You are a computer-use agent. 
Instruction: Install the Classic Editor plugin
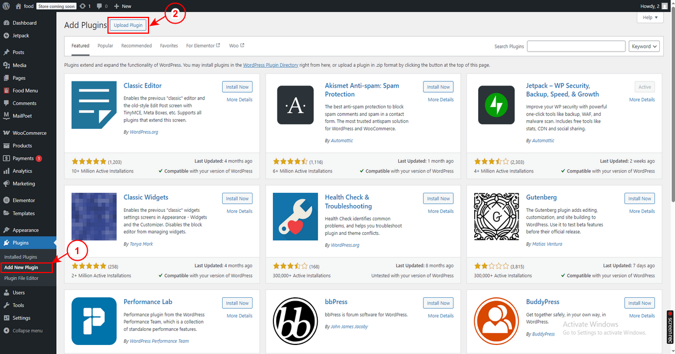[237, 87]
